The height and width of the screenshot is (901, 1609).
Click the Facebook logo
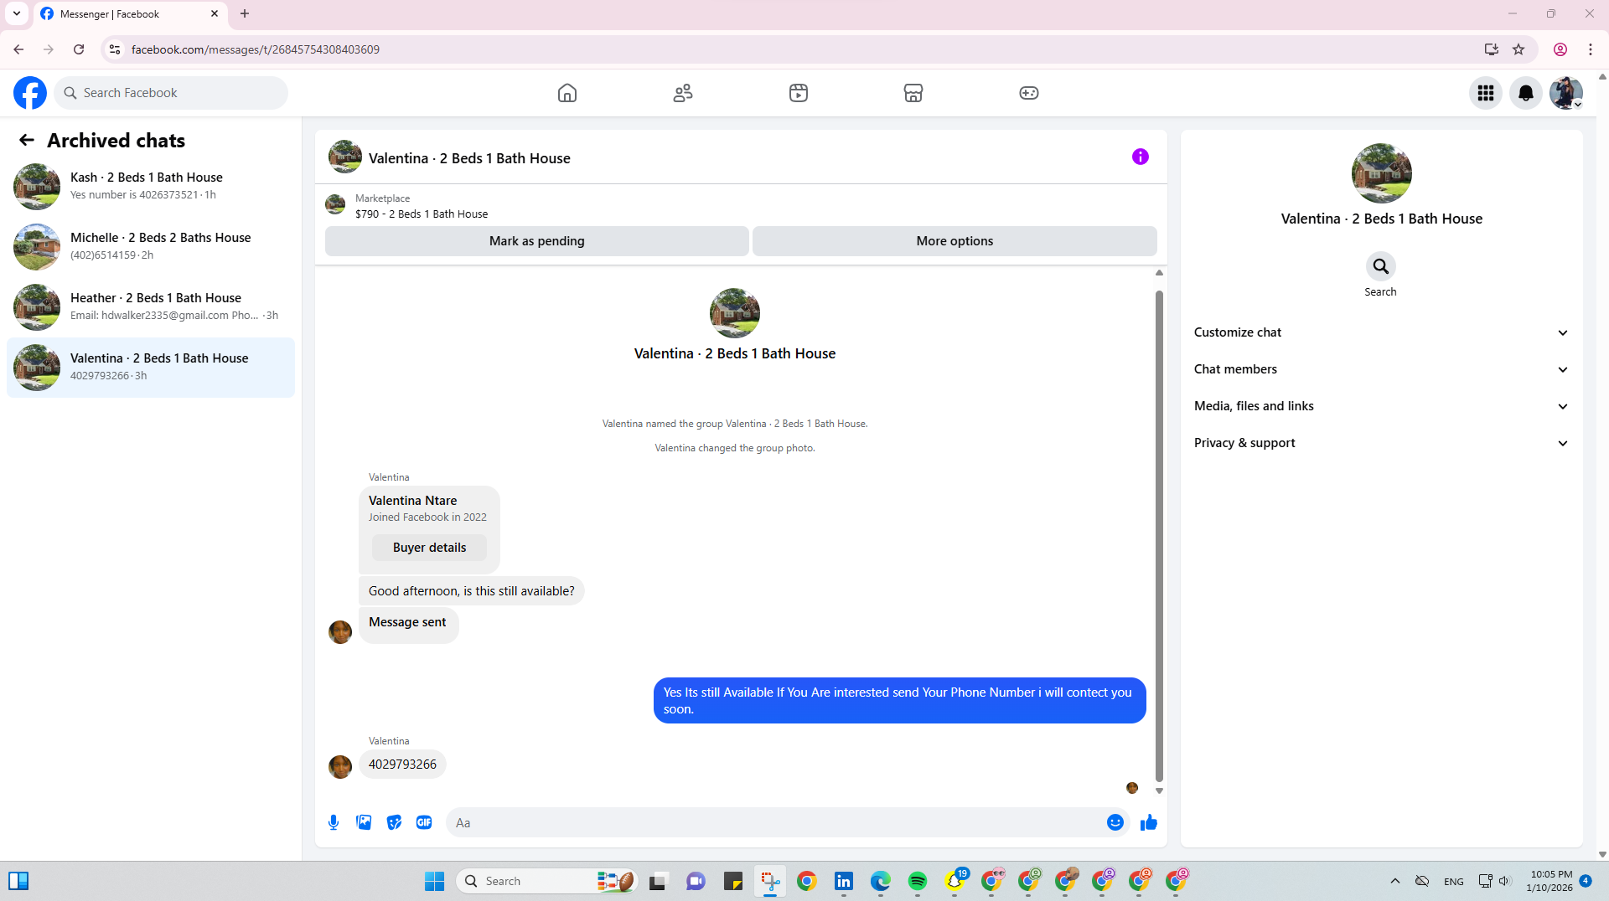[x=30, y=93]
